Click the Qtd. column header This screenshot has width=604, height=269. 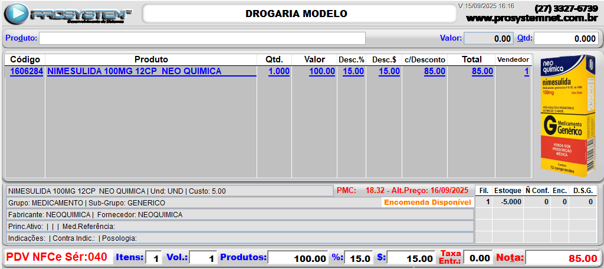(274, 59)
